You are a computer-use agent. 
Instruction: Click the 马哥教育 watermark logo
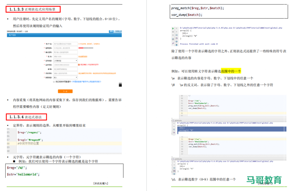(264, 180)
